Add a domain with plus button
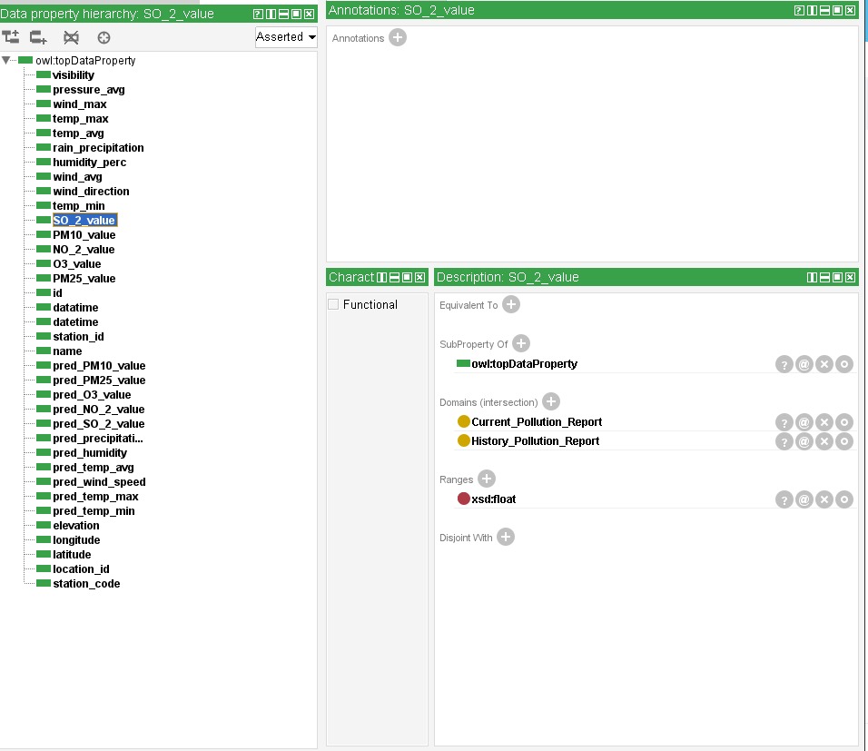868x751 pixels. pos(551,401)
